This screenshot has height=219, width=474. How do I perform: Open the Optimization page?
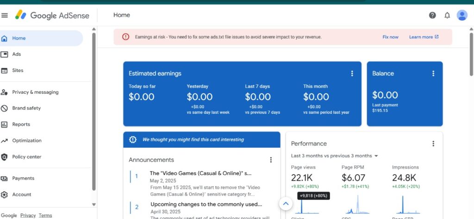click(27, 140)
